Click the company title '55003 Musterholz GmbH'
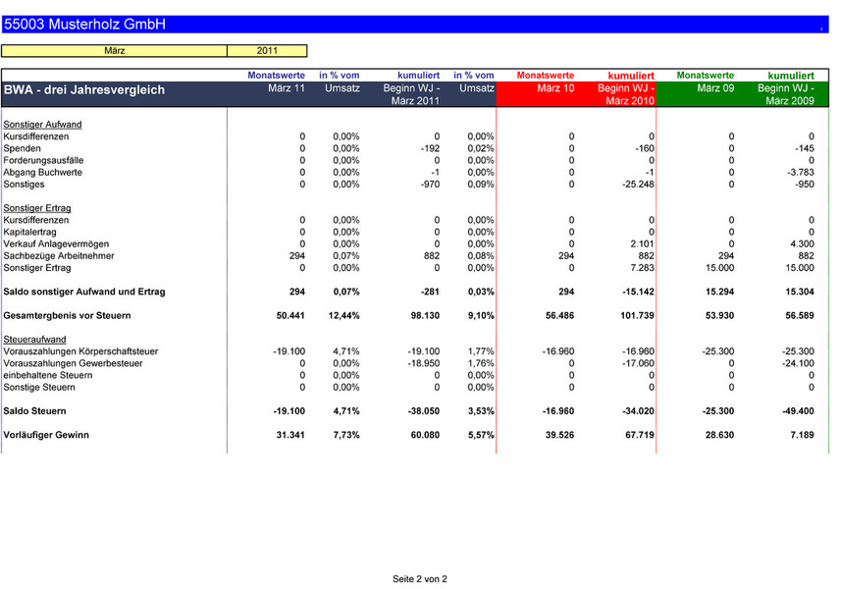Screen dimensions: 841x589 (x=84, y=25)
